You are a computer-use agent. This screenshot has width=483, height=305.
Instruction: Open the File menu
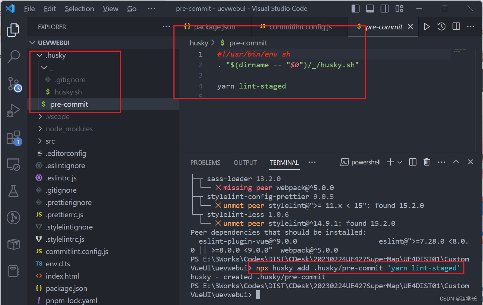(x=29, y=9)
